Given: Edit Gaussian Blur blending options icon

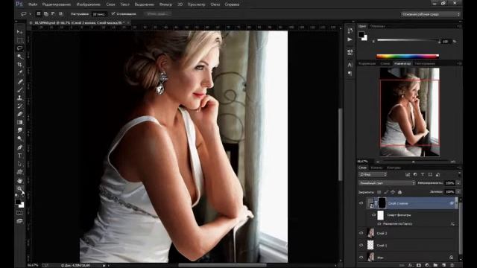Looking at the screenshot, I should click(452, 224).
